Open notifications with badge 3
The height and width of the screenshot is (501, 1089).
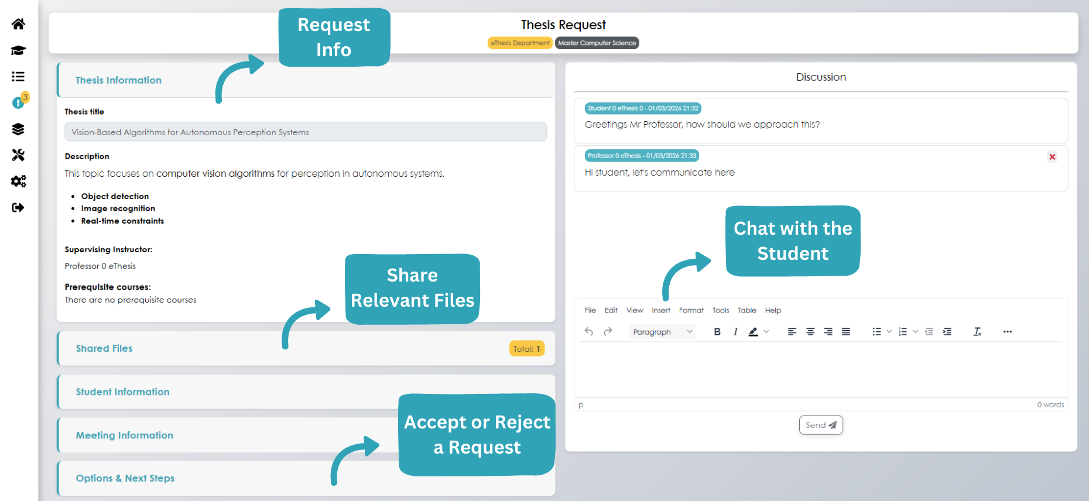19,102
